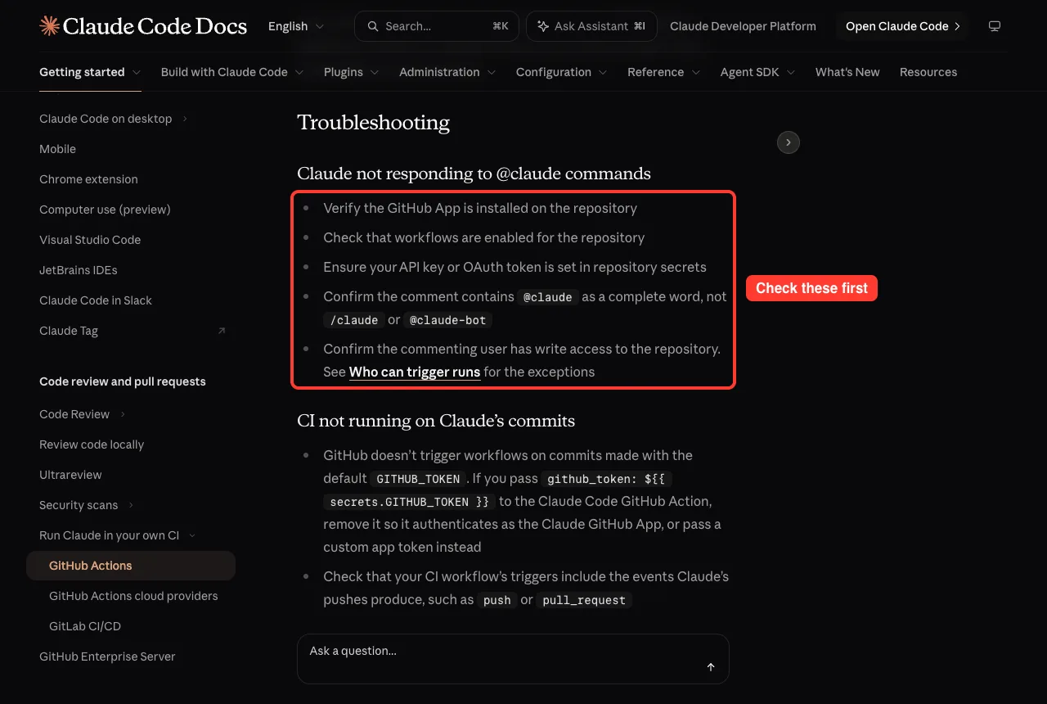The height and width of the screenshot is (704, 1047).
Task: Click the Claude Code Docs starburst logo
Action: pos(49,26)
